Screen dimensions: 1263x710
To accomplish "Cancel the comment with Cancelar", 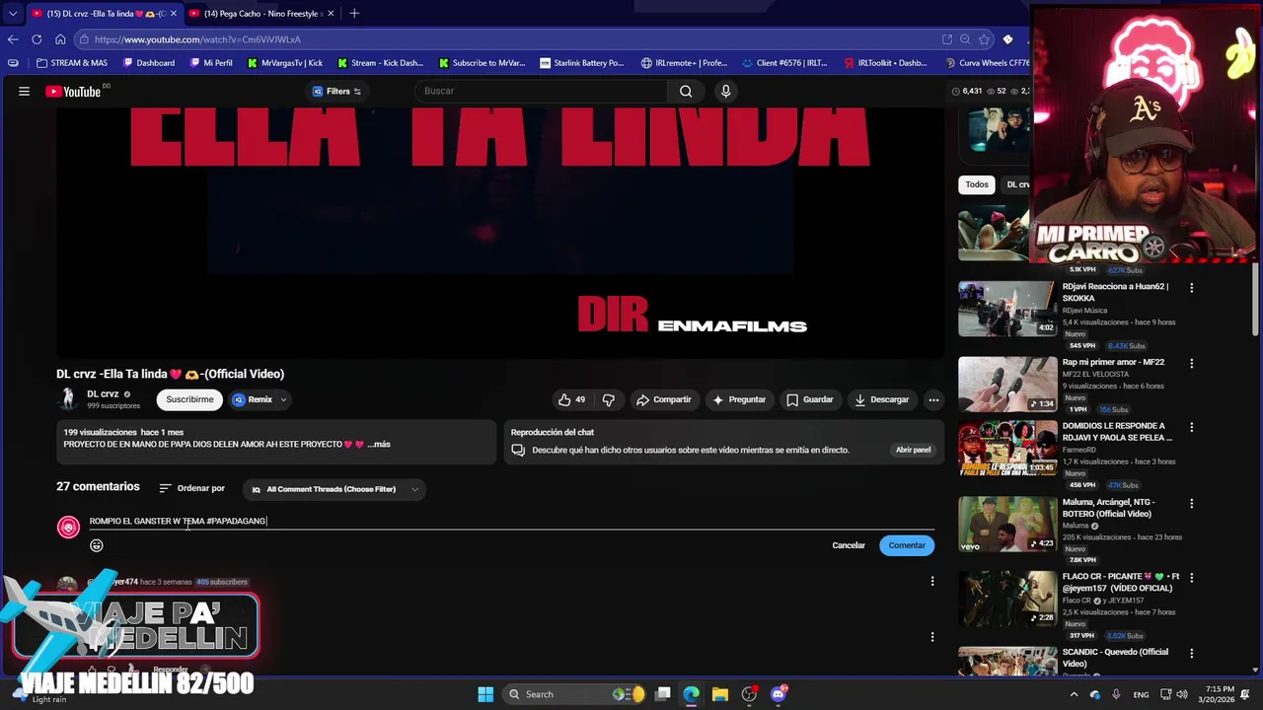I will pyautogui.click(x=849, y=545).
